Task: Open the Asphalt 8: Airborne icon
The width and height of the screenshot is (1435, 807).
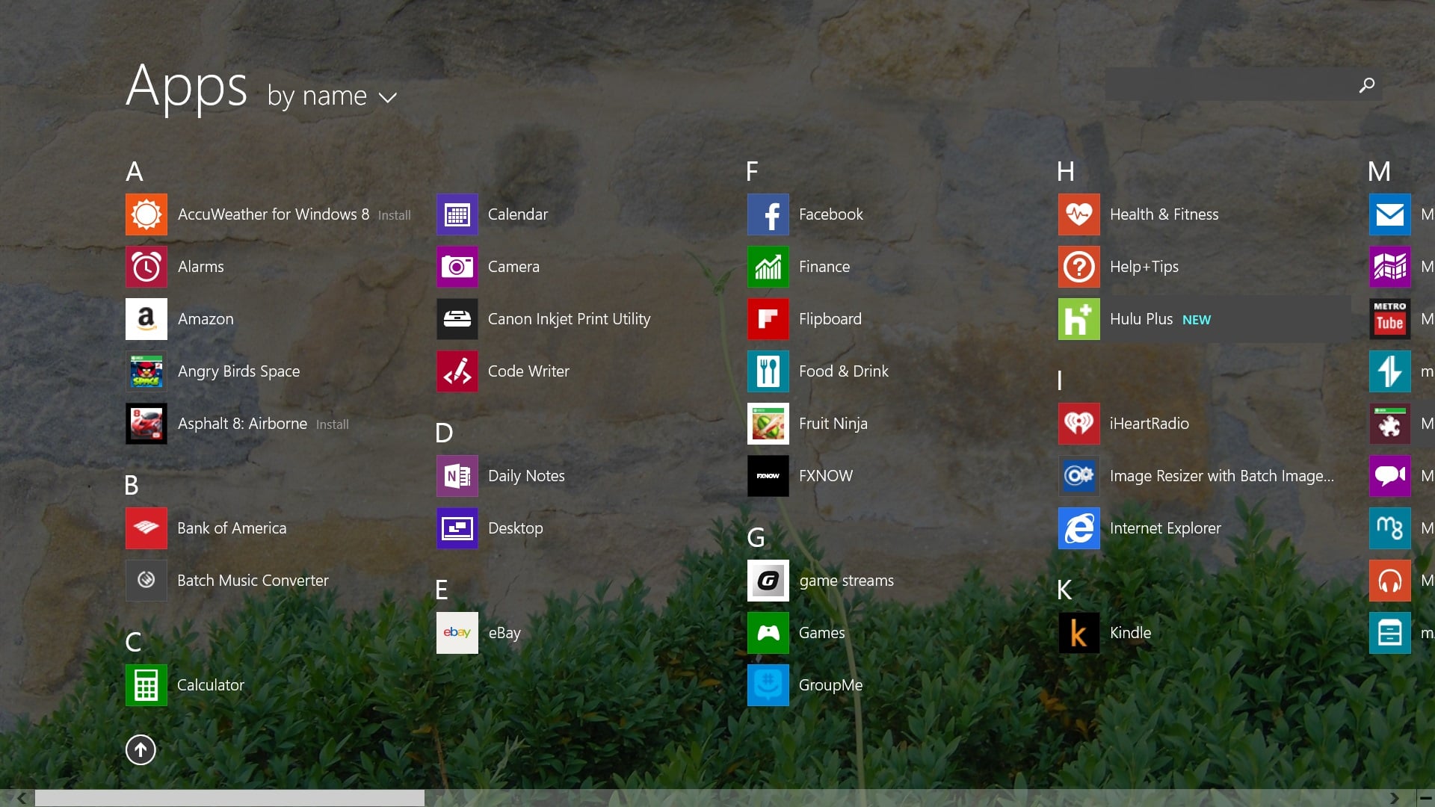Action: coord(146,424)
